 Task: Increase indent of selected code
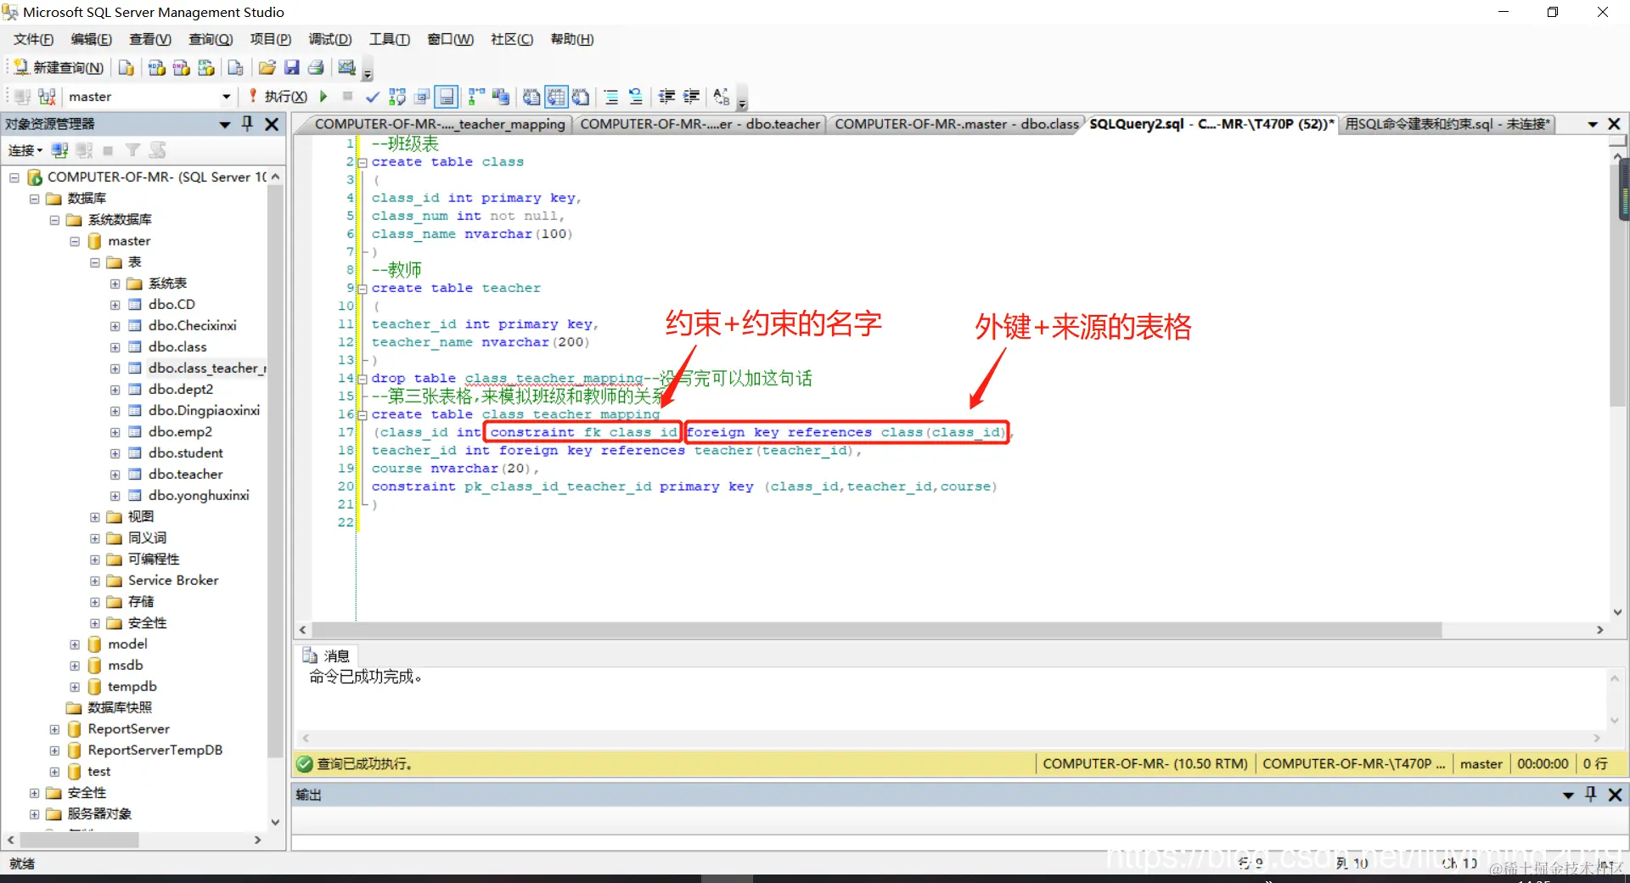pyautogui.click(x=692, y=97)
